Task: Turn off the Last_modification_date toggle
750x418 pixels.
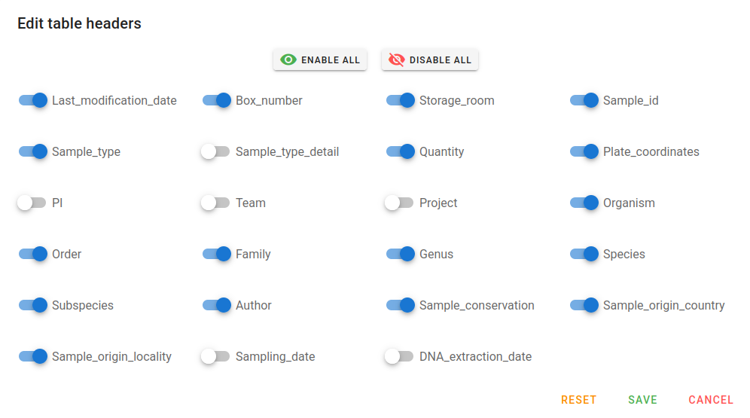Action: (33, 100)
